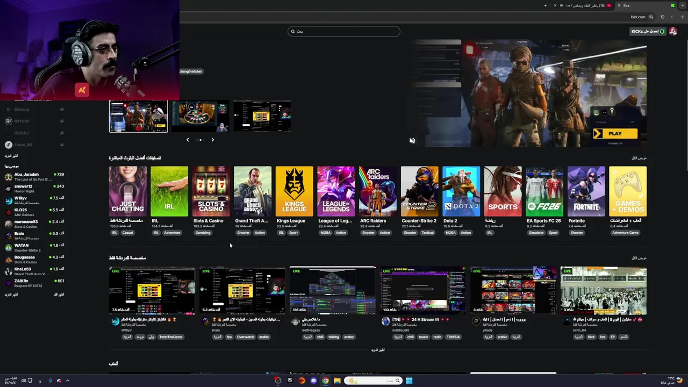The height and width of the screenshot is (387, 688).
Task: Open the Fortnite category card
Action: (586, 191)
